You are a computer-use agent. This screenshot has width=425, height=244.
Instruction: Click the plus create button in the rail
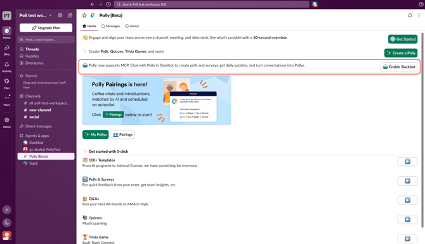tap(7, 210)
